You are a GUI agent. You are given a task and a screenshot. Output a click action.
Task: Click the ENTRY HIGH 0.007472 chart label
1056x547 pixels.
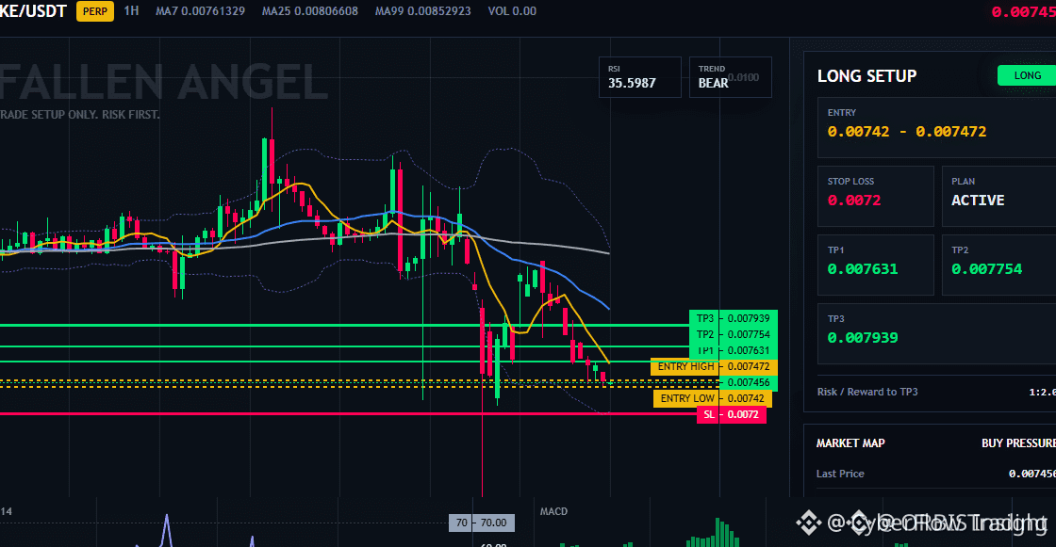tap(714, 366)
